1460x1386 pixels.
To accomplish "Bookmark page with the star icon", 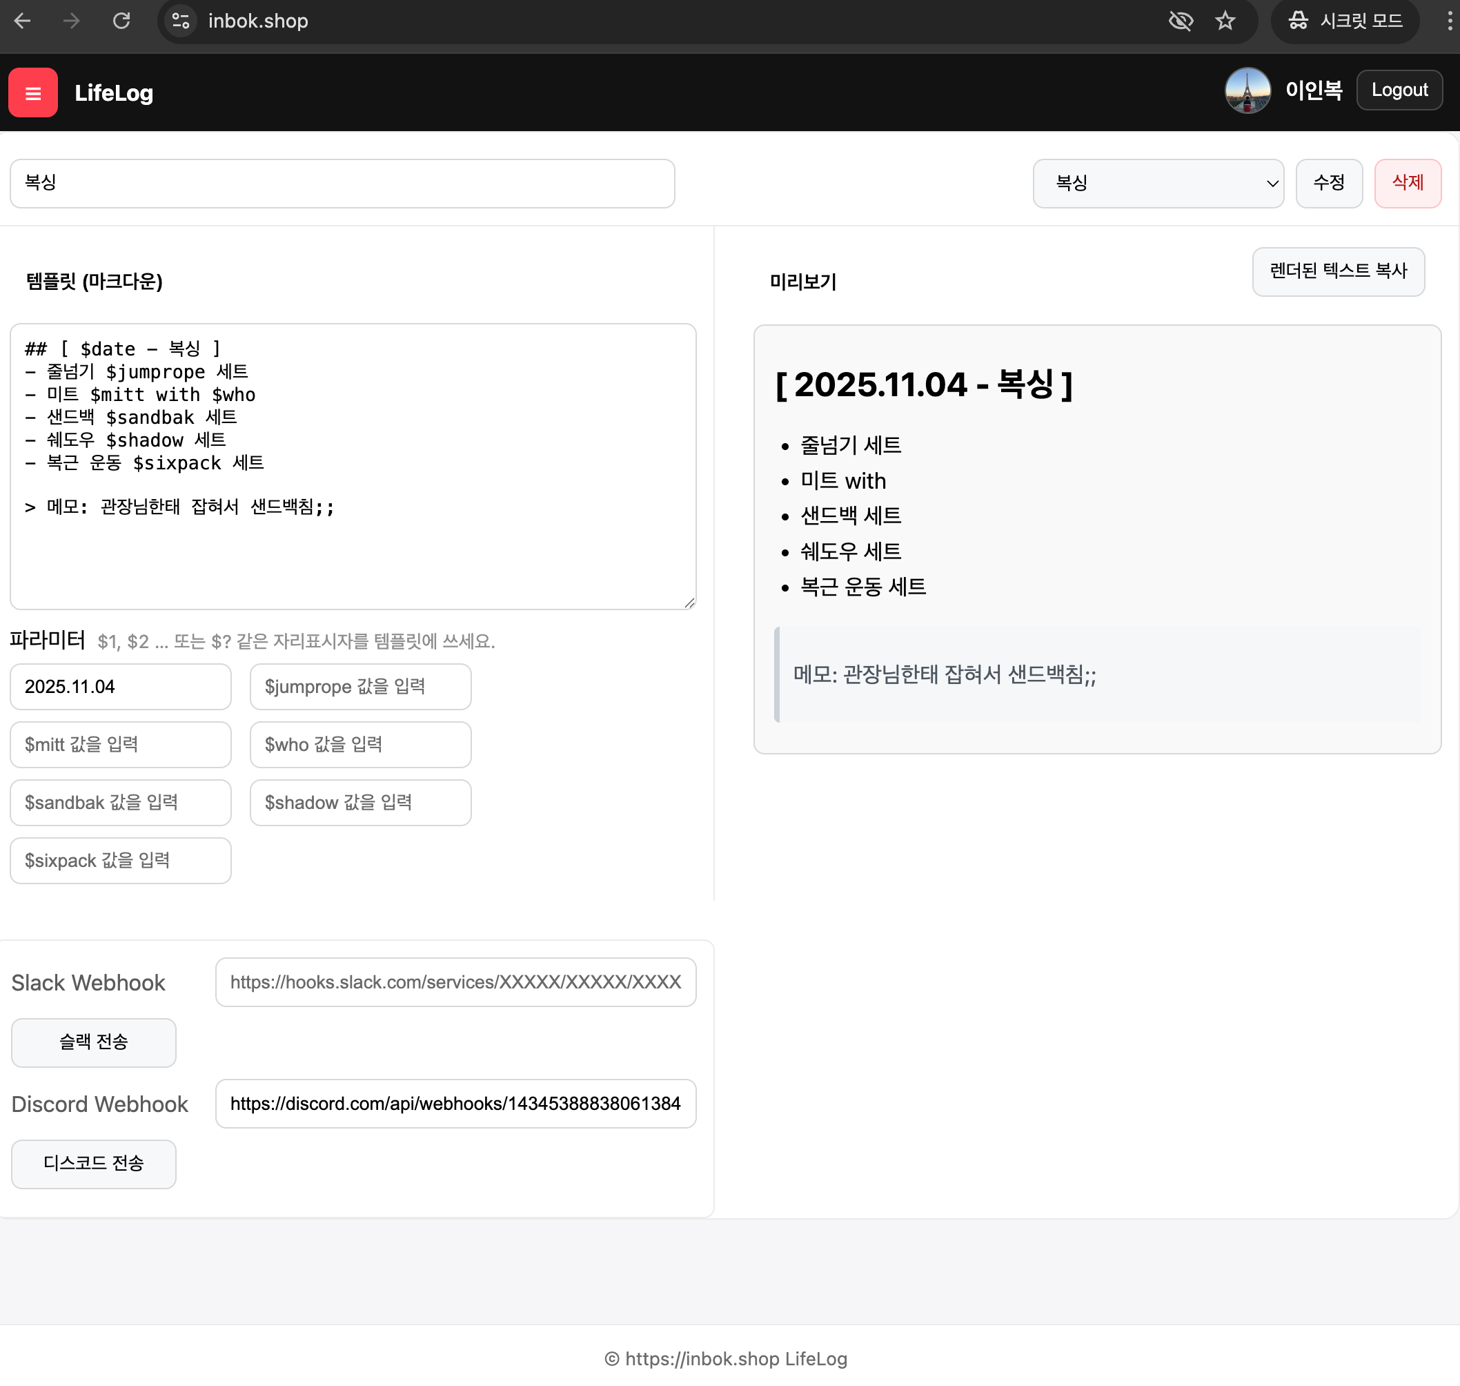I will pyautogui.click(x=1225, y=21).
